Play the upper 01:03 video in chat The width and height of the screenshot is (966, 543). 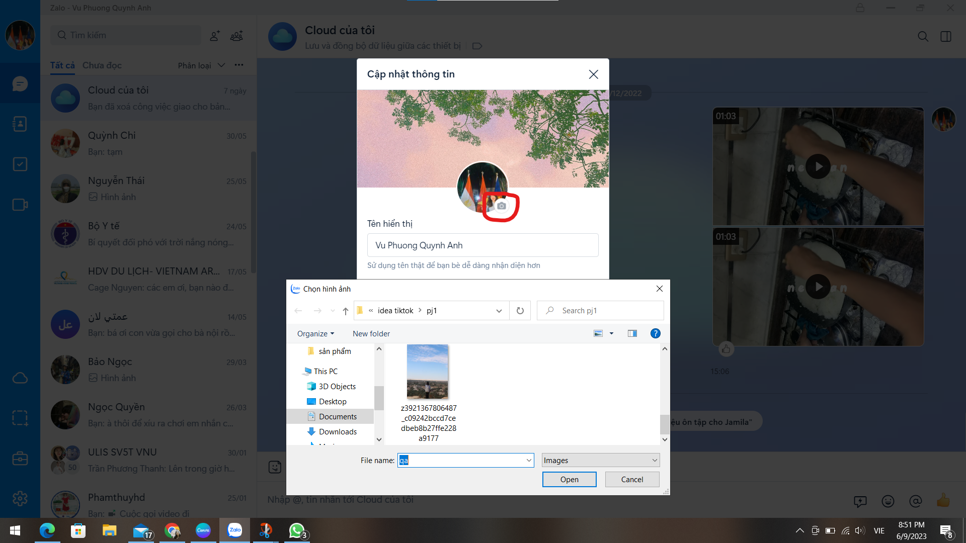click(x=818, y=166)
